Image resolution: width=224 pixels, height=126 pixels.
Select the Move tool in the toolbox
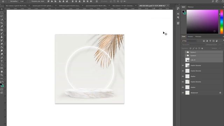(2, 9)
